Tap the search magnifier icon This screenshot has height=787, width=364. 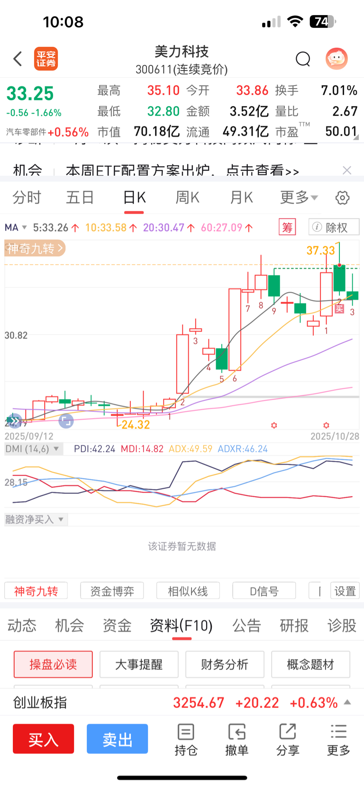pos(303,59)
